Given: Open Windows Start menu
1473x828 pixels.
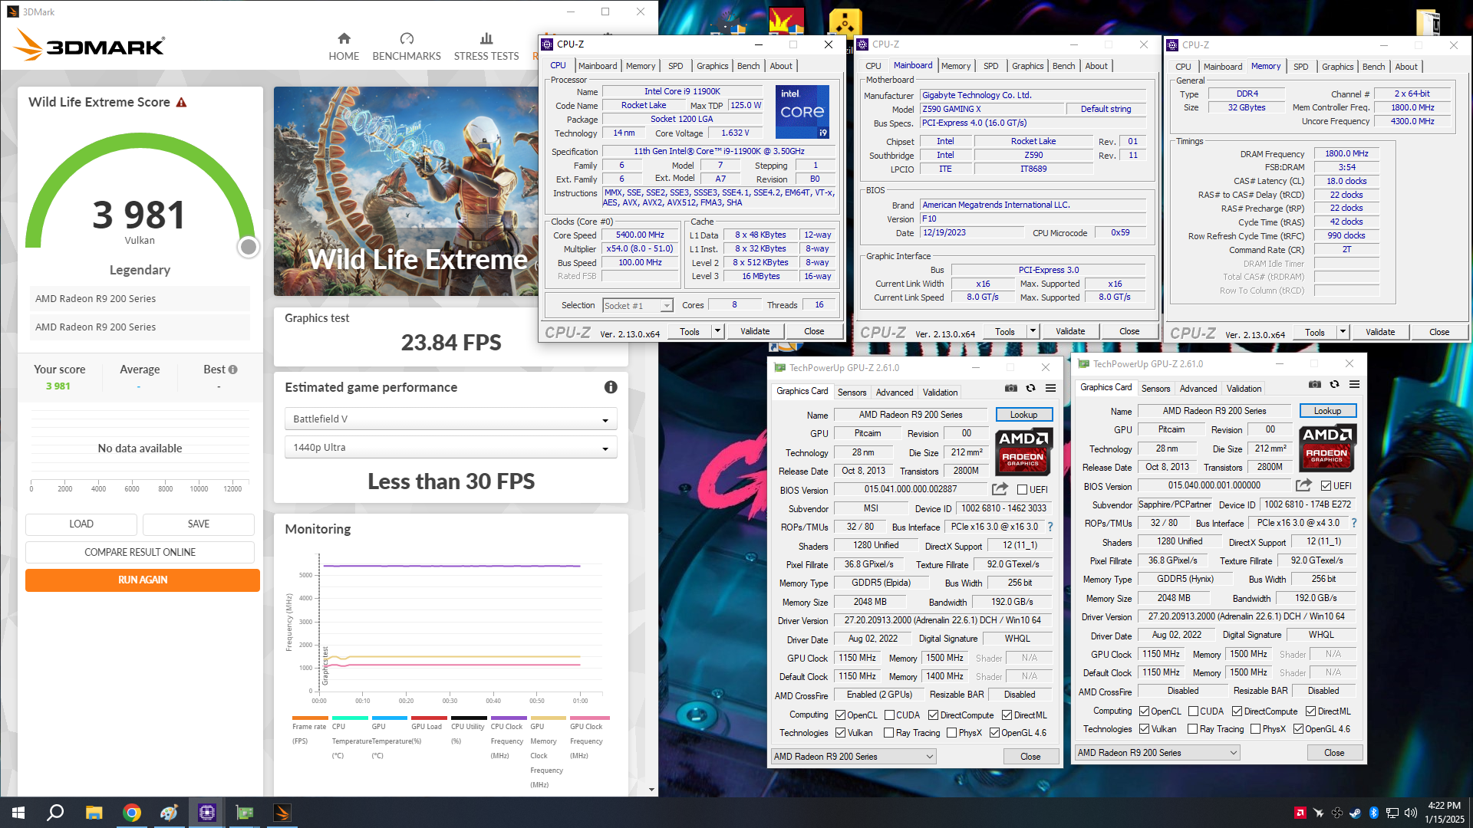Looking at the screenshot, I should click(x=18, y=813).
